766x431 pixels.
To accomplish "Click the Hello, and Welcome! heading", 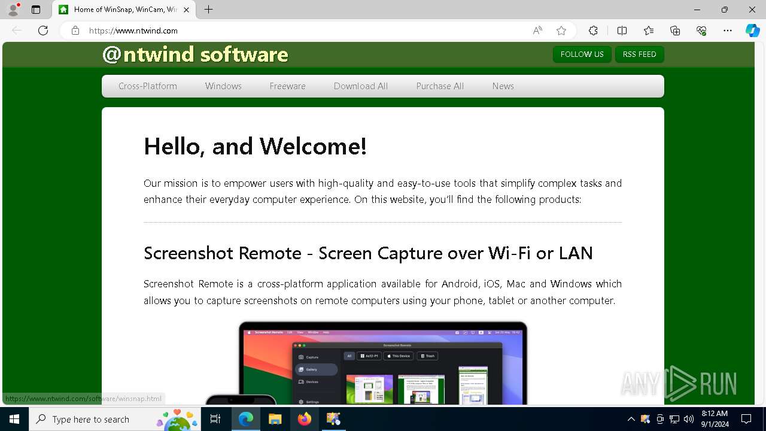I will tap(255, 146).
